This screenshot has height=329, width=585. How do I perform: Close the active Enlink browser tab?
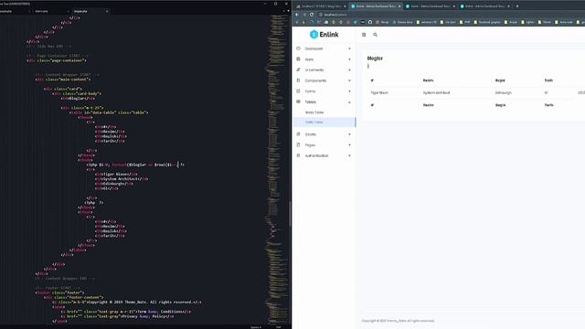tap(399, 6)
